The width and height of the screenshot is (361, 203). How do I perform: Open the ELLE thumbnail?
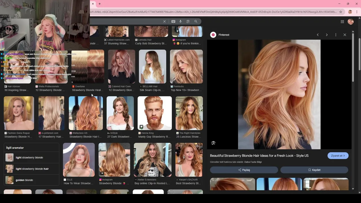[x=79, y=160]
